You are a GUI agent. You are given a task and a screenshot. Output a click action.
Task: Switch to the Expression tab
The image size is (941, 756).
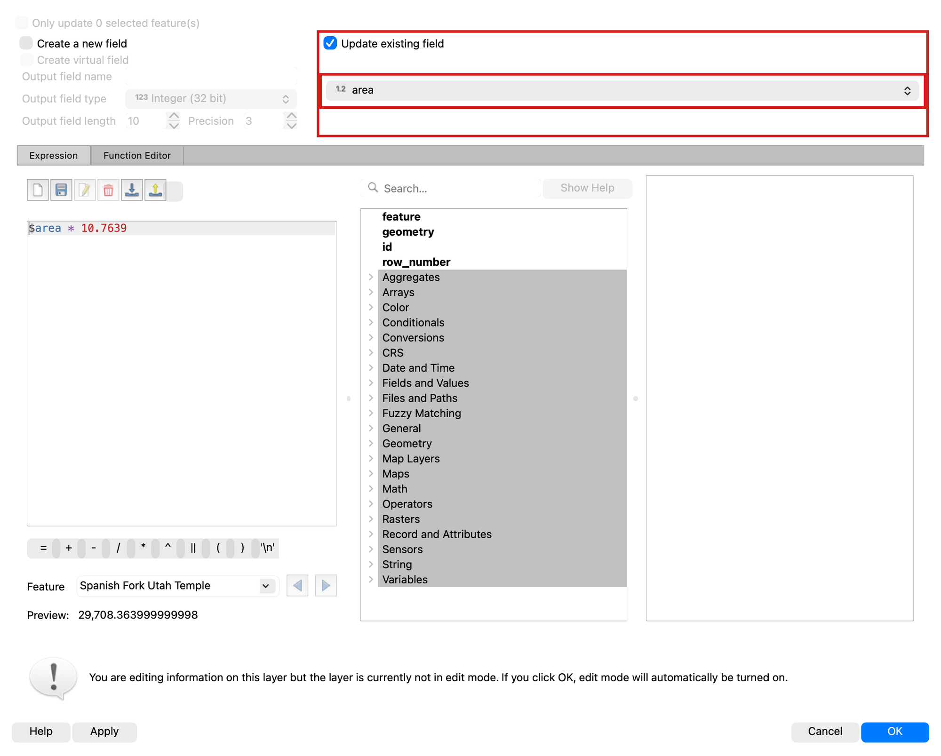point(54,155)
